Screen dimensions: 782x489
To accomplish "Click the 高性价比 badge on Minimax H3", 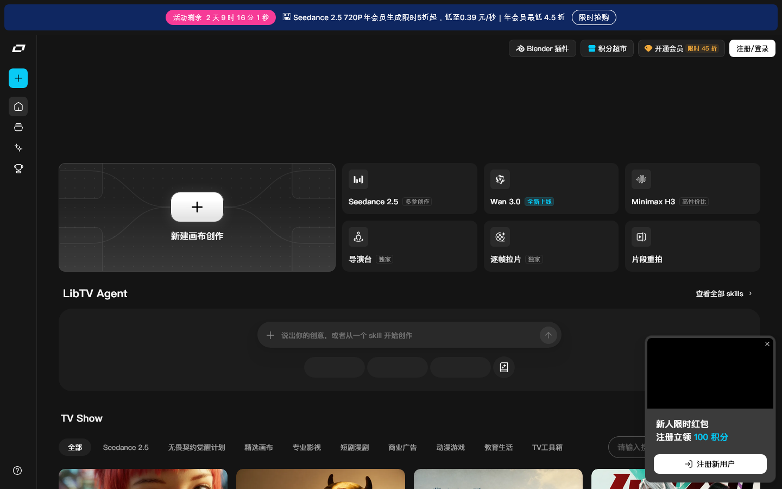I will [694, 202].
